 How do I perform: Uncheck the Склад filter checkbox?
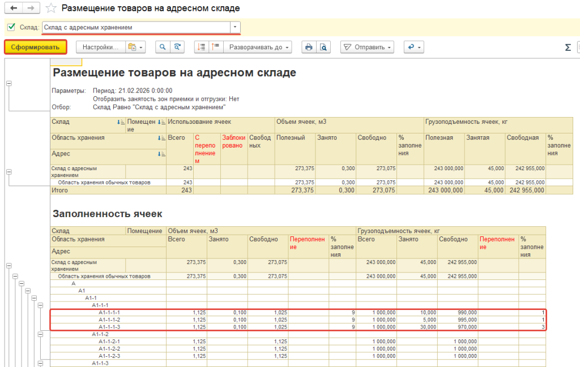click(11, 27)
